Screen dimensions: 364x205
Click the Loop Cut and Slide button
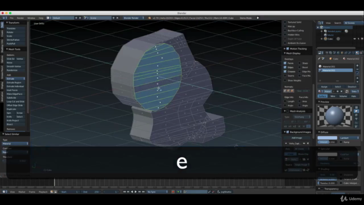15,101
